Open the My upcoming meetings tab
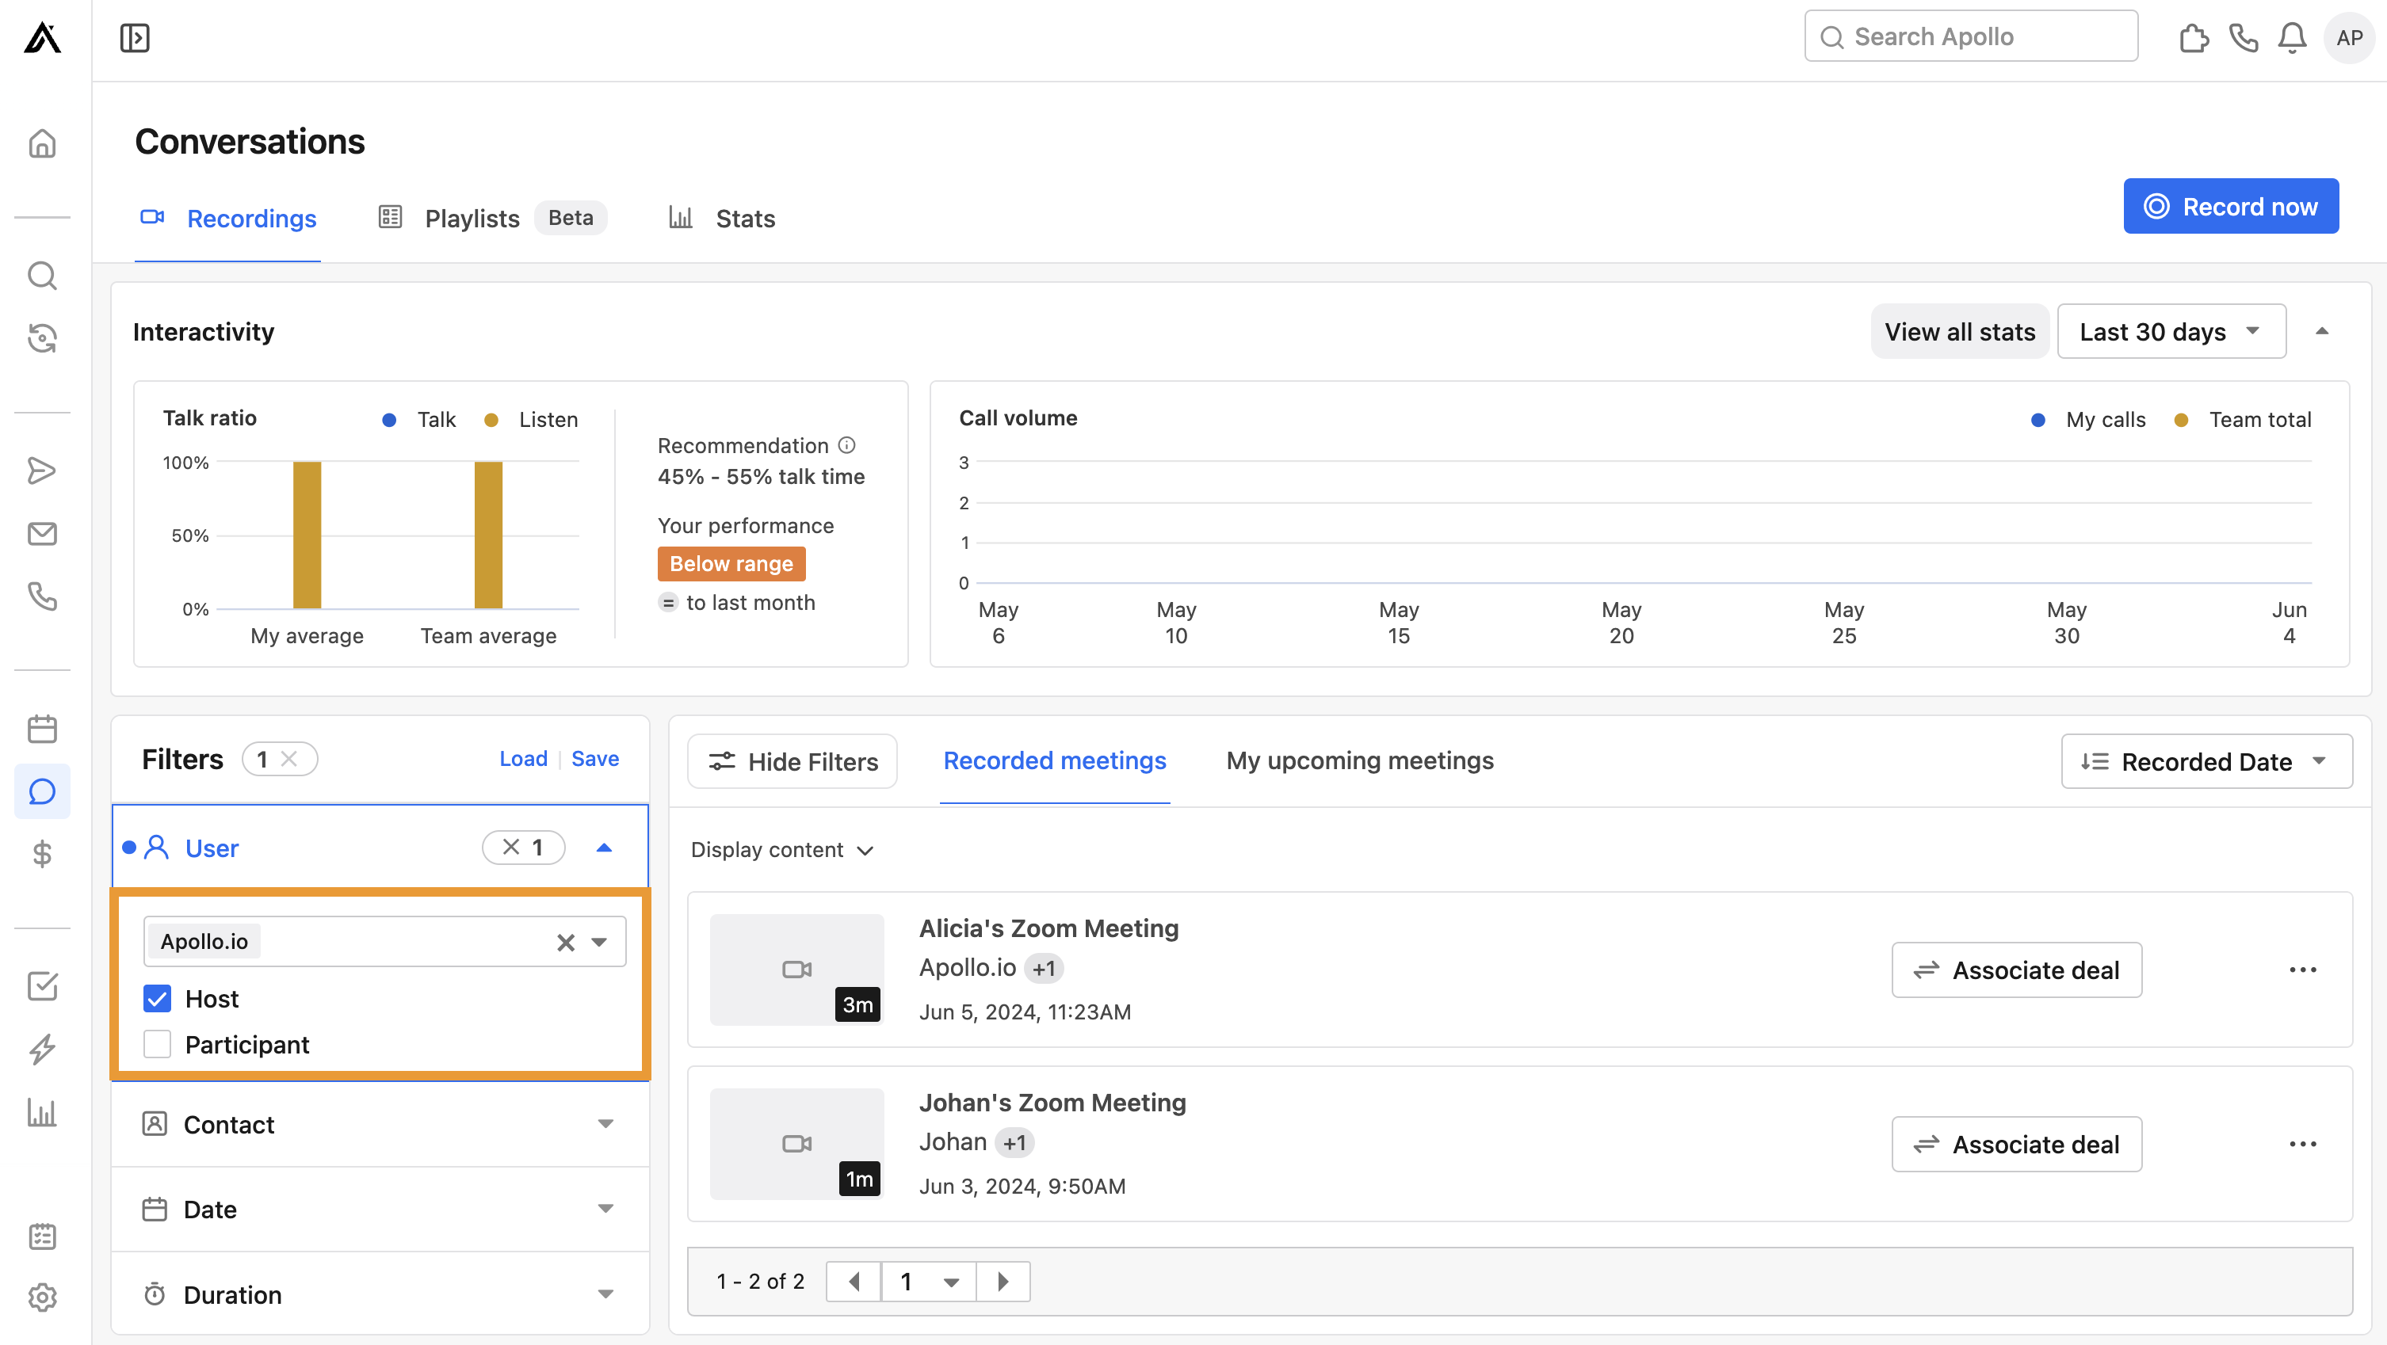 (x=1358, y=760)
